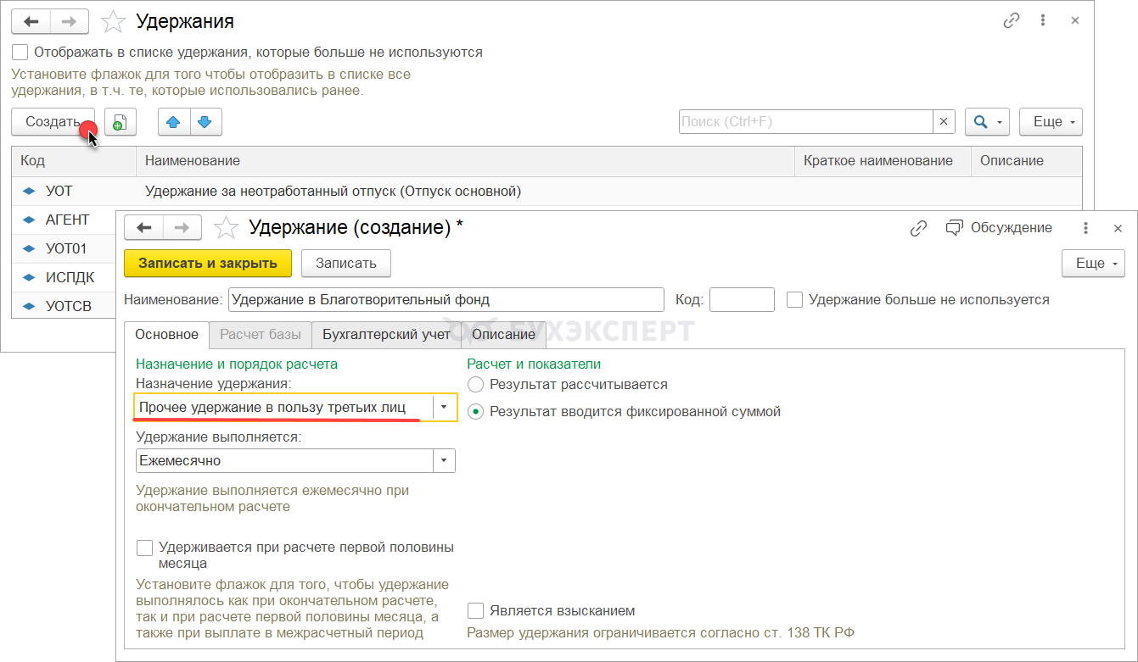Go forward in the Удержания list window
Image resolution: width=1138 pixels, height=662 pixels.
pos(70,21)
